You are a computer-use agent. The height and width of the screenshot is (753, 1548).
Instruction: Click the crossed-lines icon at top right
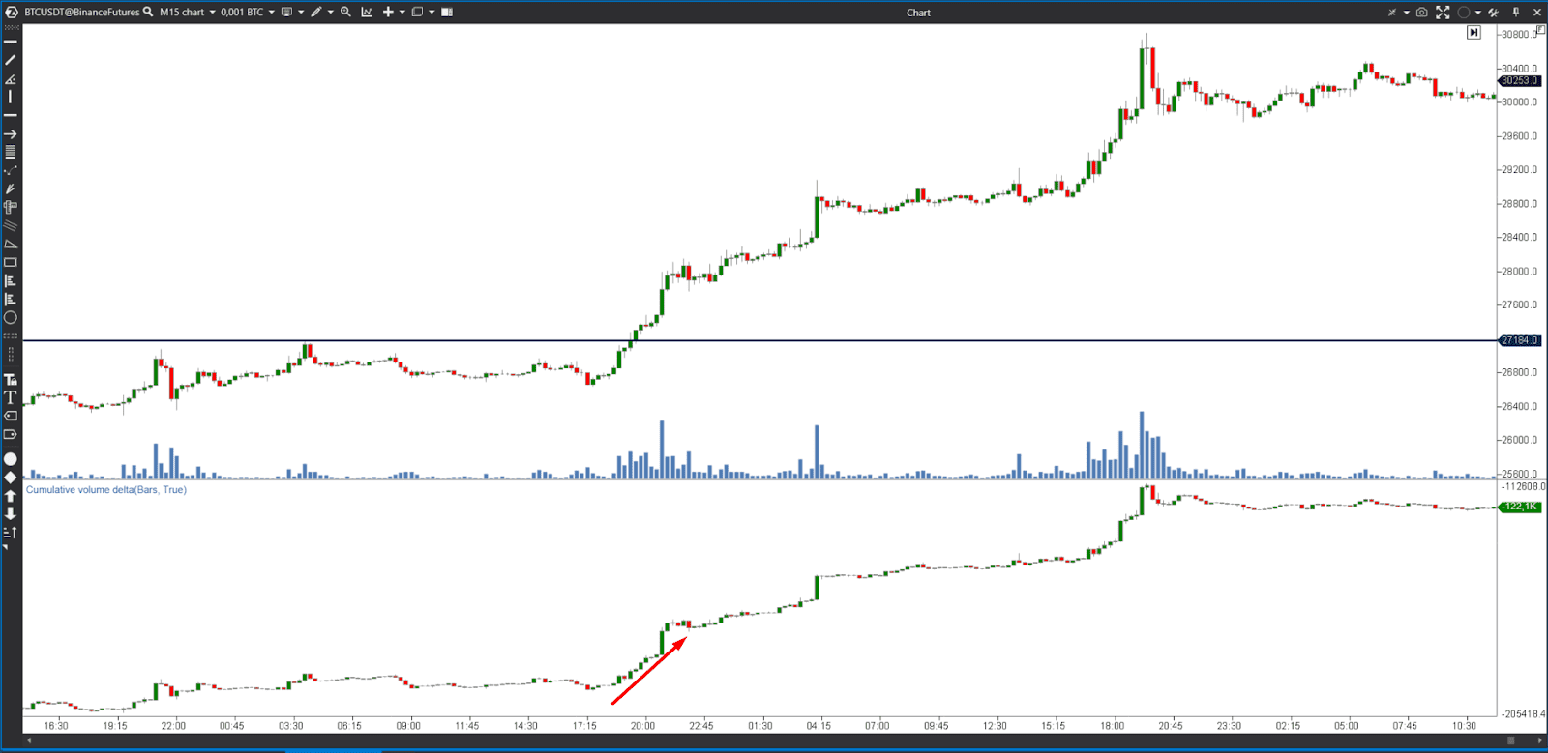click(1392, 13)
